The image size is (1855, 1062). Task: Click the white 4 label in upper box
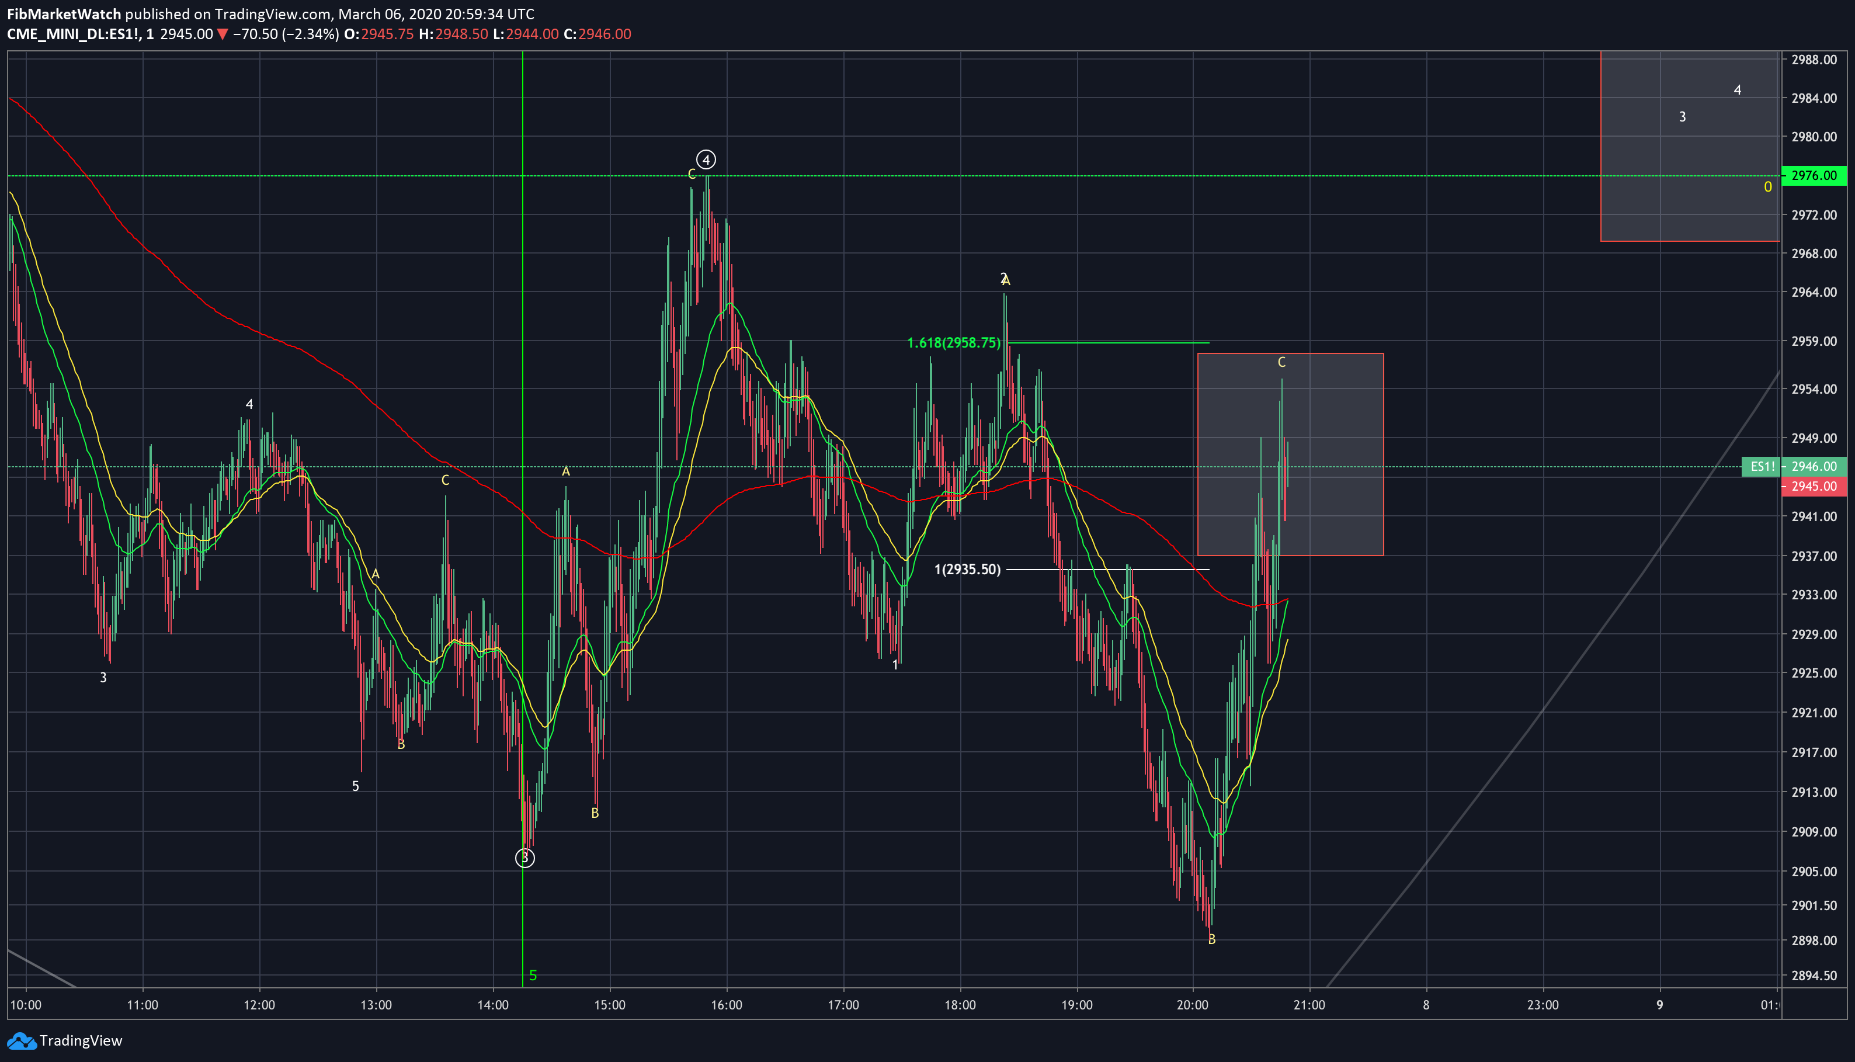tap(1738, 91)
